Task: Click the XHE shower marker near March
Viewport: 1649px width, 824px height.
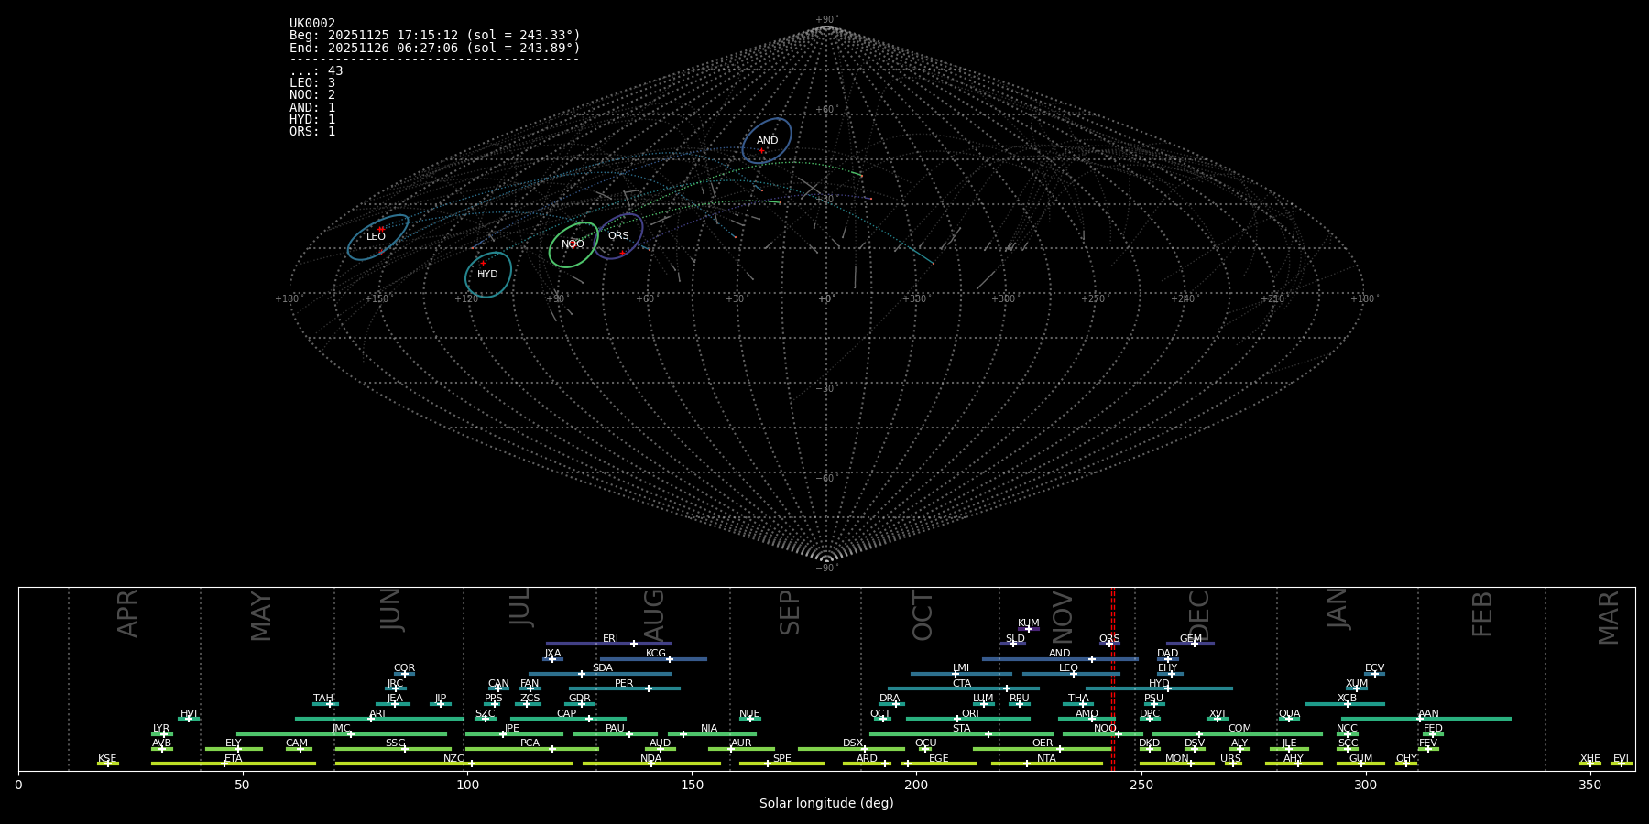Action: [x=1589, y=764]
